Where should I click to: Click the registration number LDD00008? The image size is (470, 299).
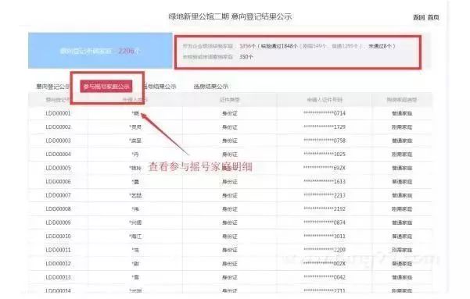click(x=58, y=209)
